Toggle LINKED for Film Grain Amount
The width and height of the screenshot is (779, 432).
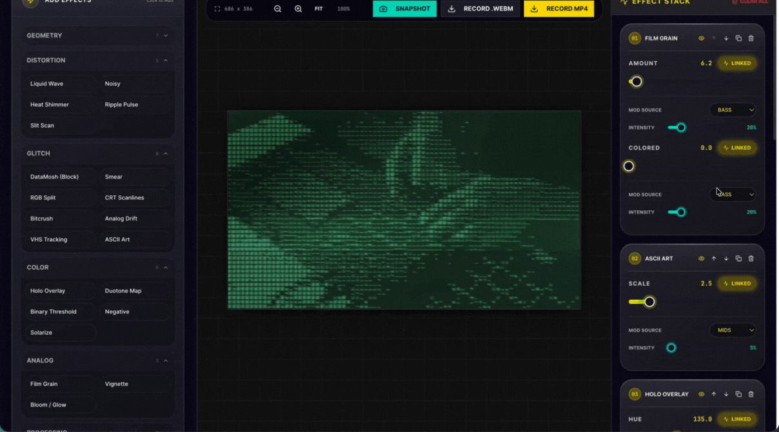coord(737,63)
